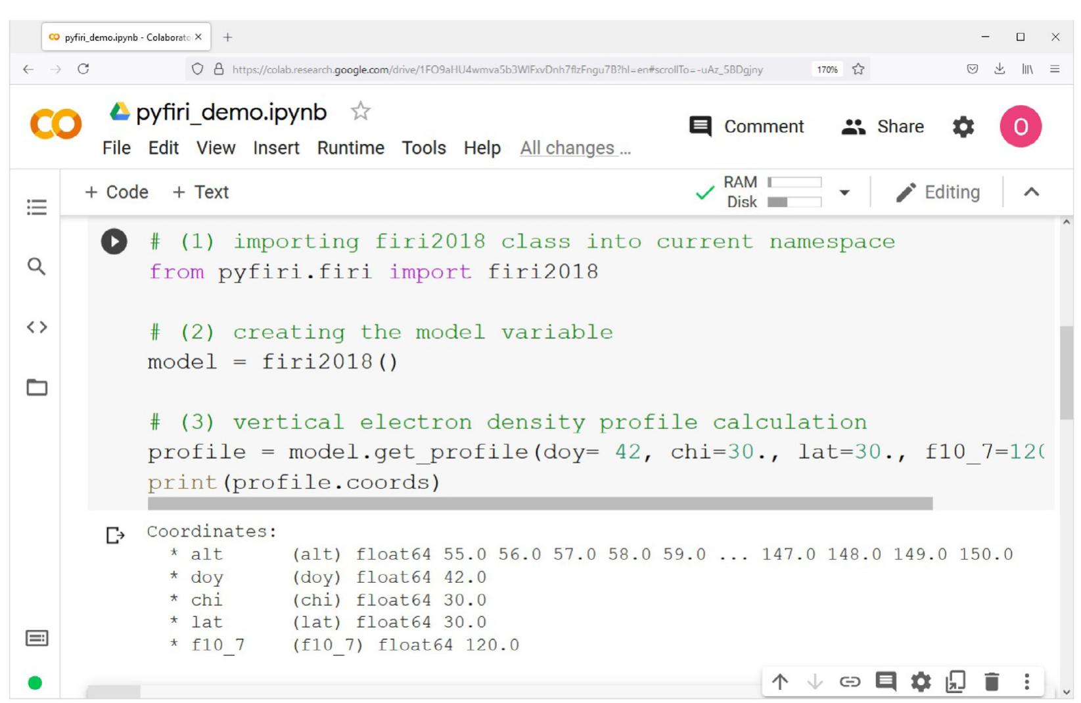Click the code cell horizontal scrollbar
Viewport: 1081px width, 703px height.
click(540, 503)
